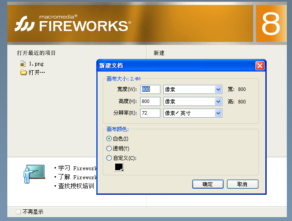Check the 不再显示 checkbox
292x221 pixels.
click(18, 212)
